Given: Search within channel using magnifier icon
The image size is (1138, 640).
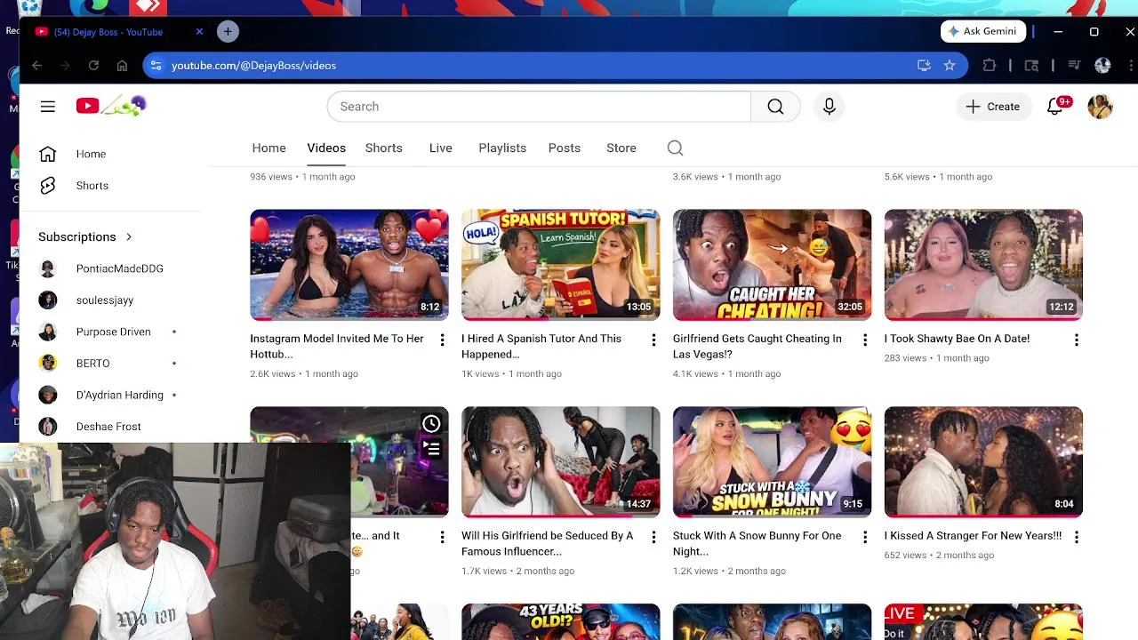Looking at the screenshot, I should [675, 148].
